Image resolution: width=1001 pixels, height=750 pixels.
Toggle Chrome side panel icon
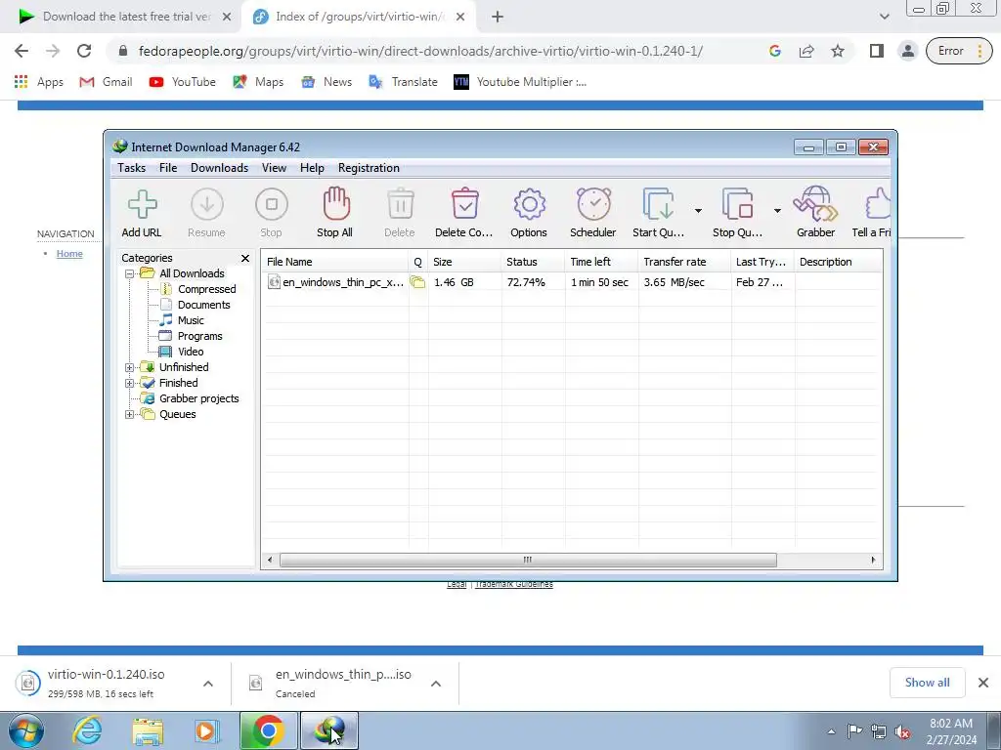[x=877, y=51]
